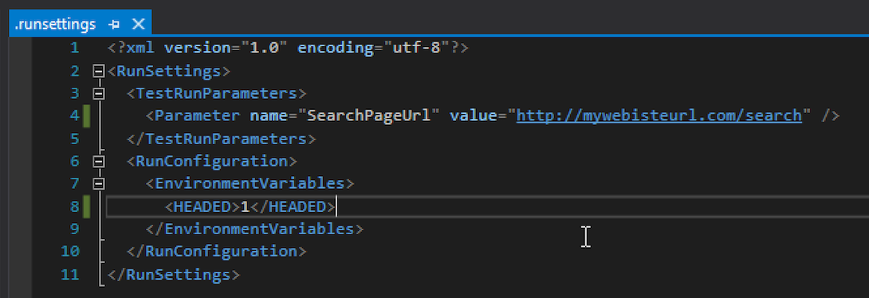Place cursor on the HEADED value 1

[x=245, y=206]
